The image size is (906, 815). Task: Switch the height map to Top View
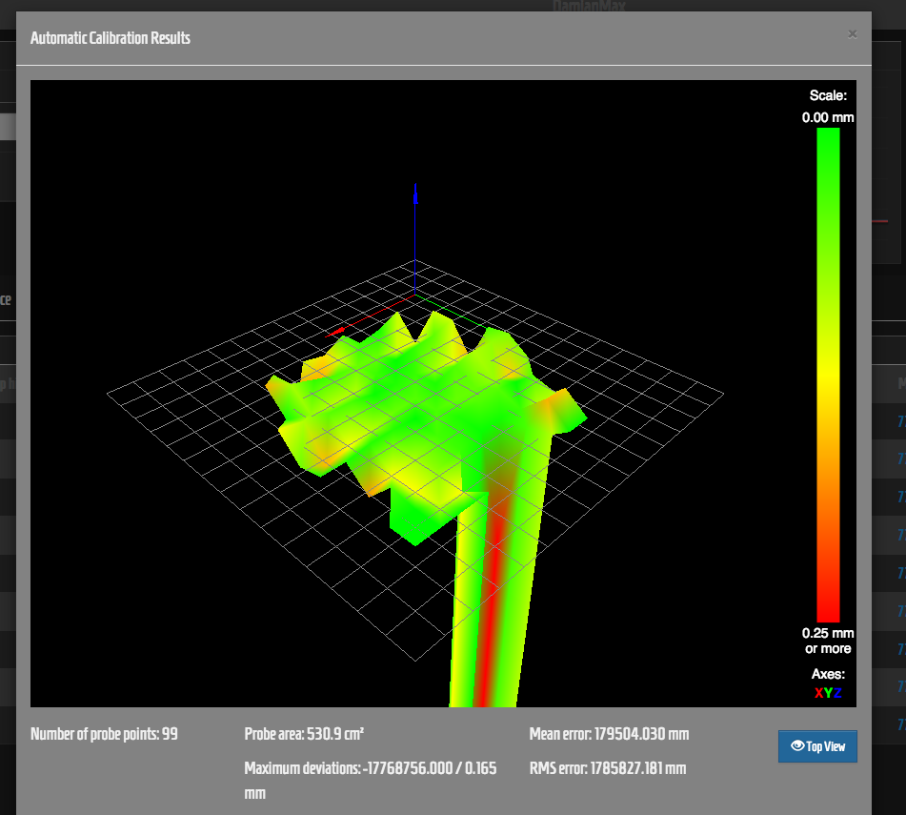(x=817, y=746)
